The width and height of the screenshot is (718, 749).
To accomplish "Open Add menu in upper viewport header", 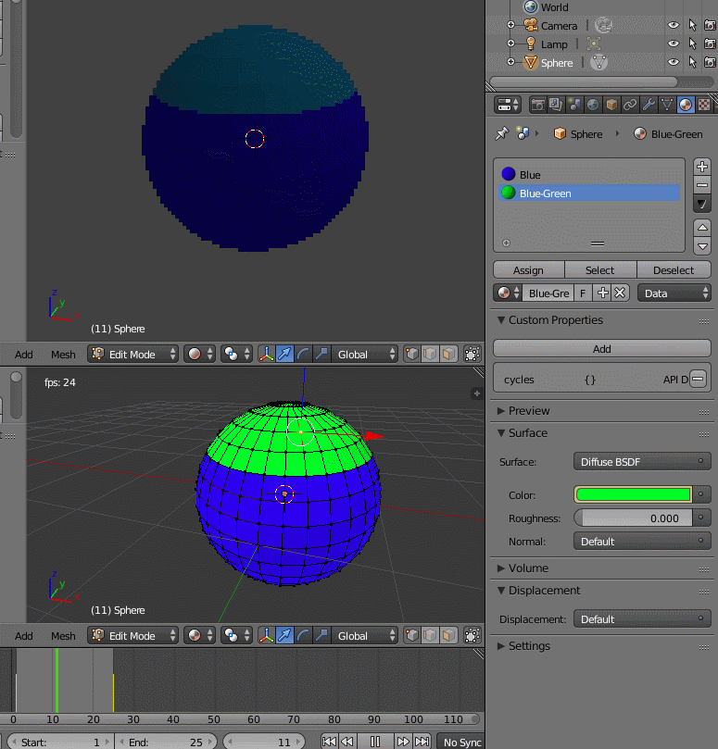I will click(24, 355).
